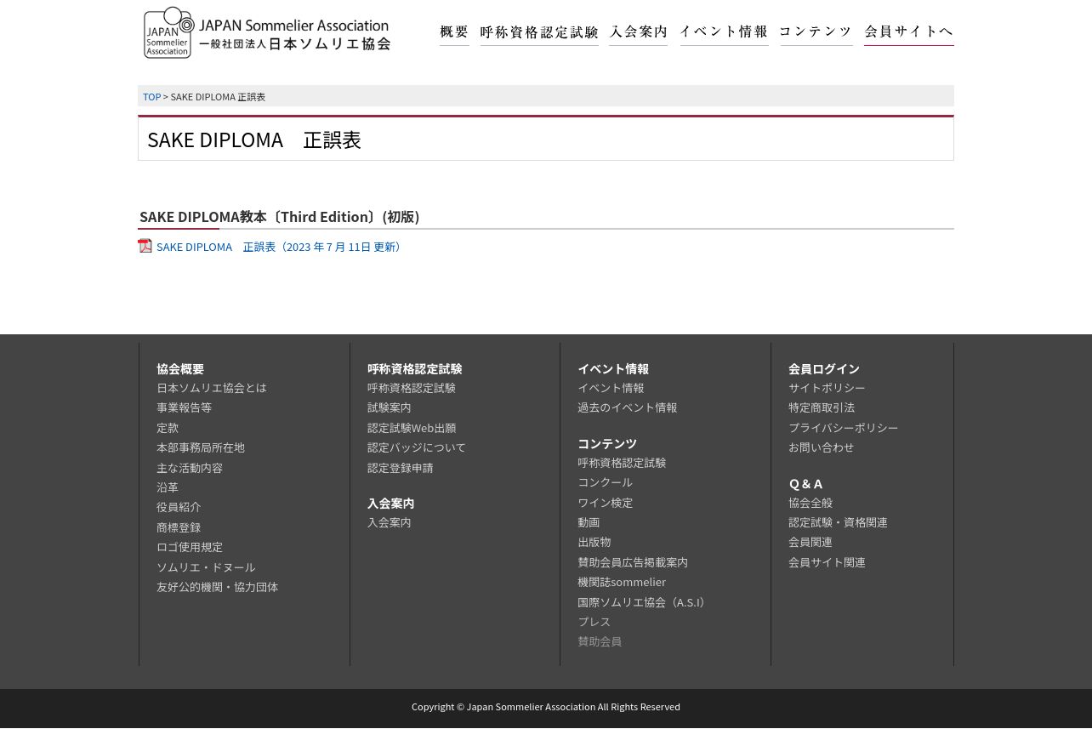Click the TOP breadcrumb link
This screenshot has height=729, width=1092.
pyautogui.click(x=151, y=97)
